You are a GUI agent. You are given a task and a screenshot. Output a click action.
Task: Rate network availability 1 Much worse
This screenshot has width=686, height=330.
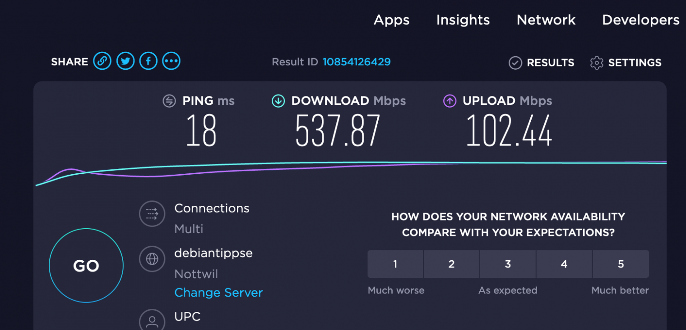395,264
